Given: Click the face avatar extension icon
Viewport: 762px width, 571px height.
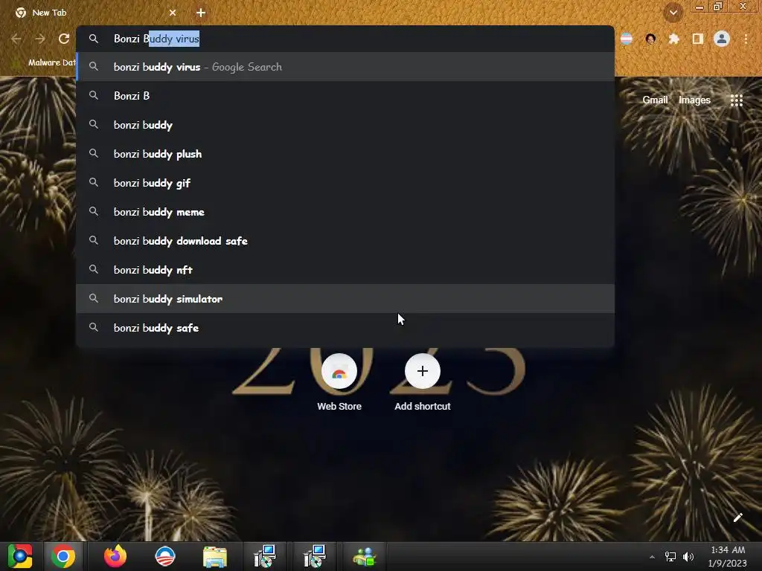Looking at the screenshot, I should (x=650, y=39).
